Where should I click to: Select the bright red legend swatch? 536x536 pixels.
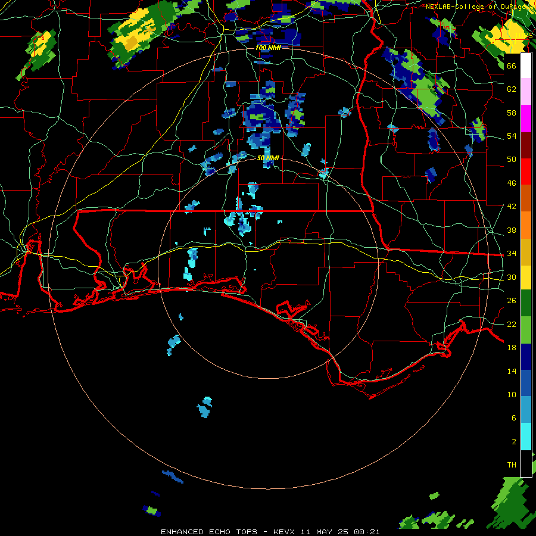click(526, 172)
